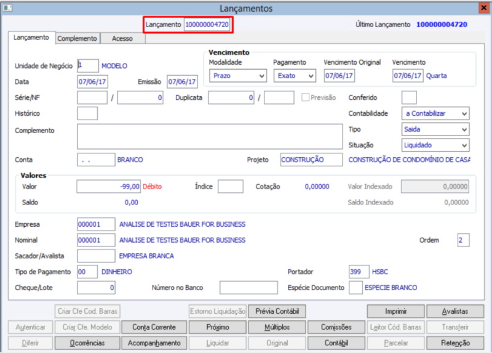Screen dimensions: 492x353
Task: Click the Transferir button
Action: click(x=455, y=327)
